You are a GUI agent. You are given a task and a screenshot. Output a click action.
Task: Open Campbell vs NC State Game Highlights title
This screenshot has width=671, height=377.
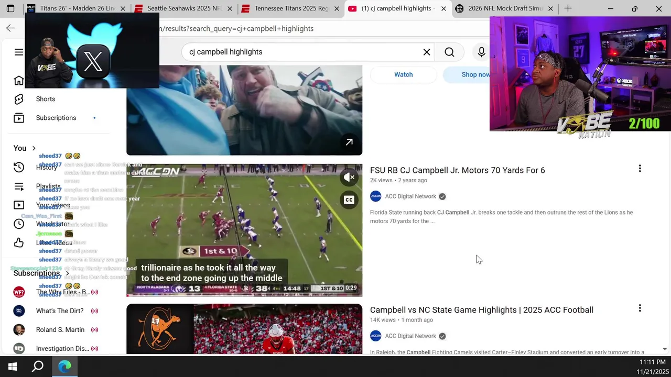(482, 310)
